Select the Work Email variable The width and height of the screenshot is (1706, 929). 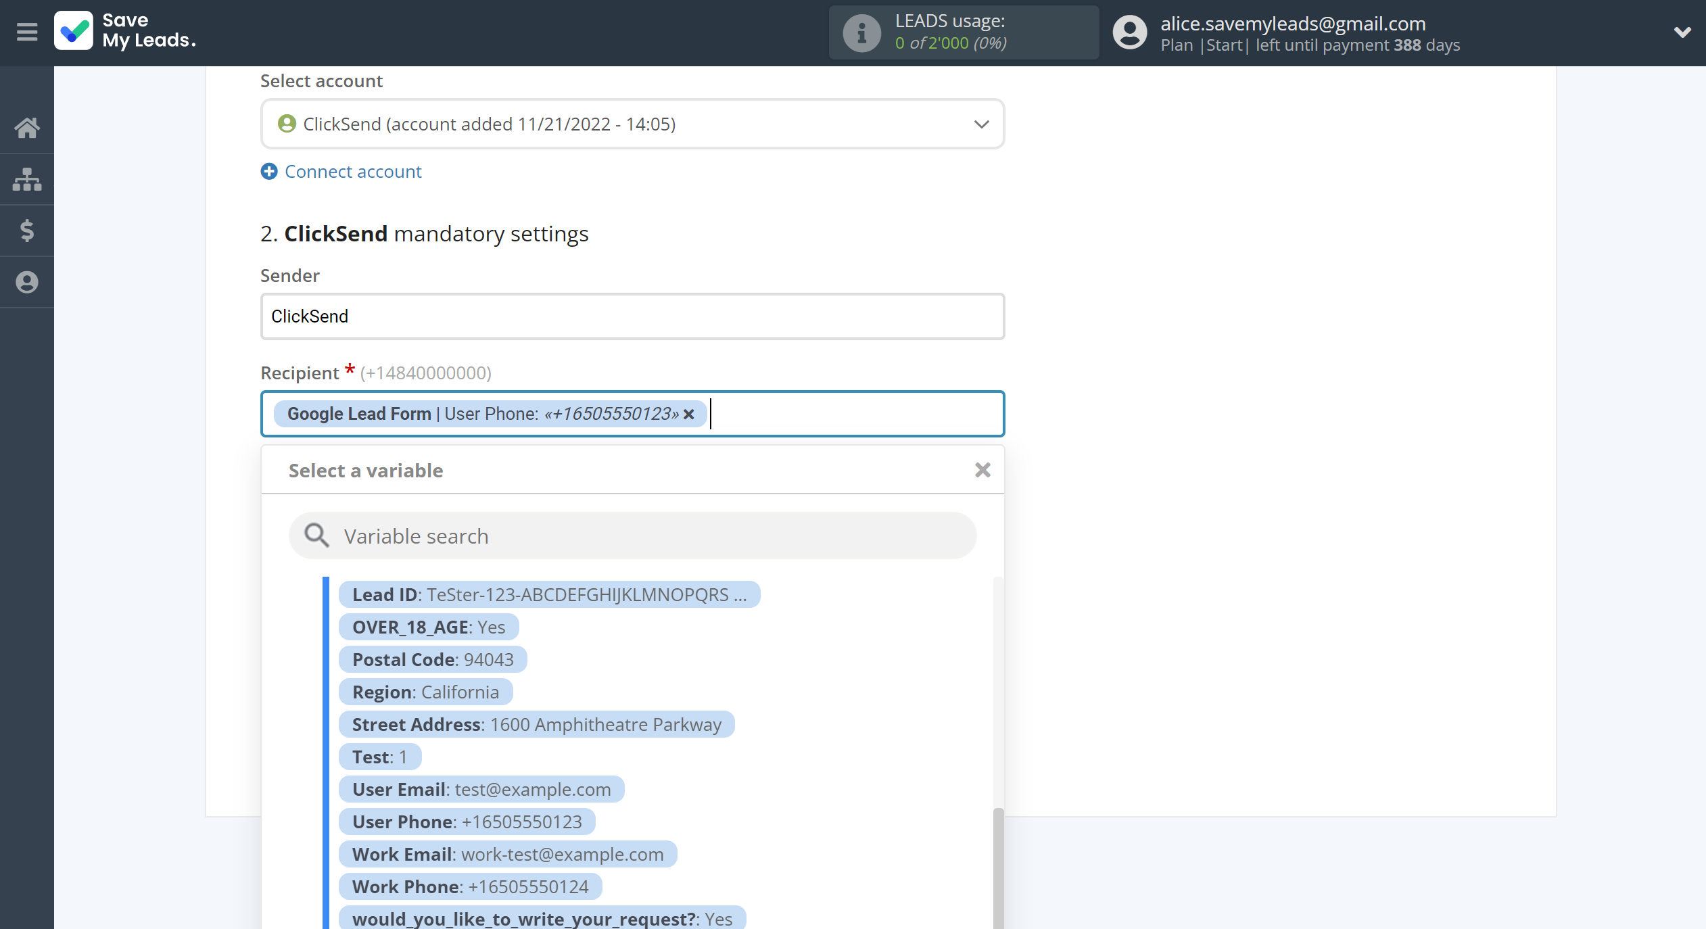pyautogui.click(x=508, y=854)
